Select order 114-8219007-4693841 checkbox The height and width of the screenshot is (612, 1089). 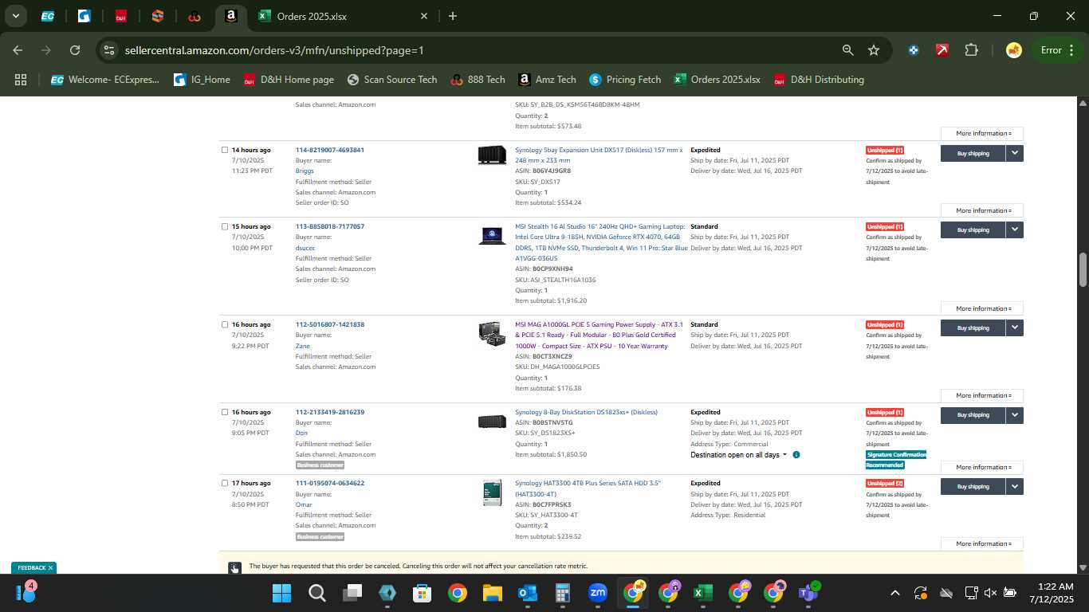tap(225, 150)
